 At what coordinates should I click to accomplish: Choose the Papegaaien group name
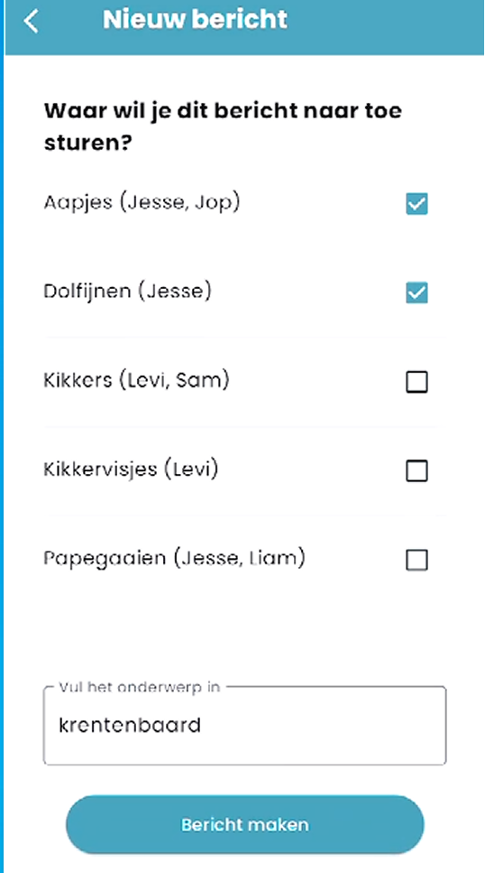(x=105, y=559)
